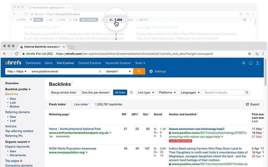Image resolution: width=268 pixels, height=167 pixels.
Task: Reload the ahrefs backlinks page
Action: pyautogui.click(x=17, y=54)
